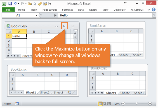Switch to Normal view in status bar
Viewport: 158px width, 108px height.
point(100,104)
